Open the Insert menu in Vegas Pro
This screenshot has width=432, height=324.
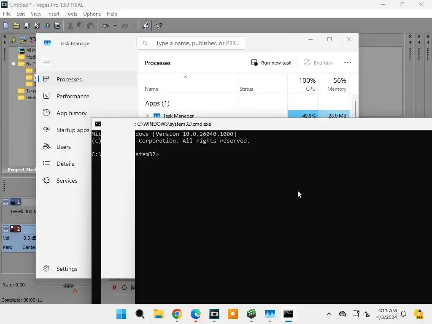pyautogui.click(x=53, y=14)
